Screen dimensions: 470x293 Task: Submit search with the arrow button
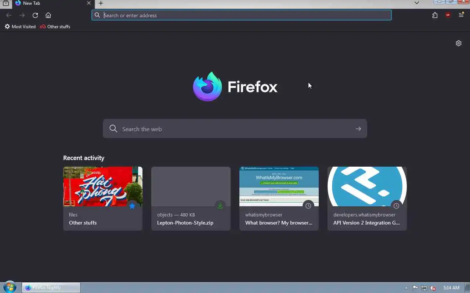pos(358,129)
